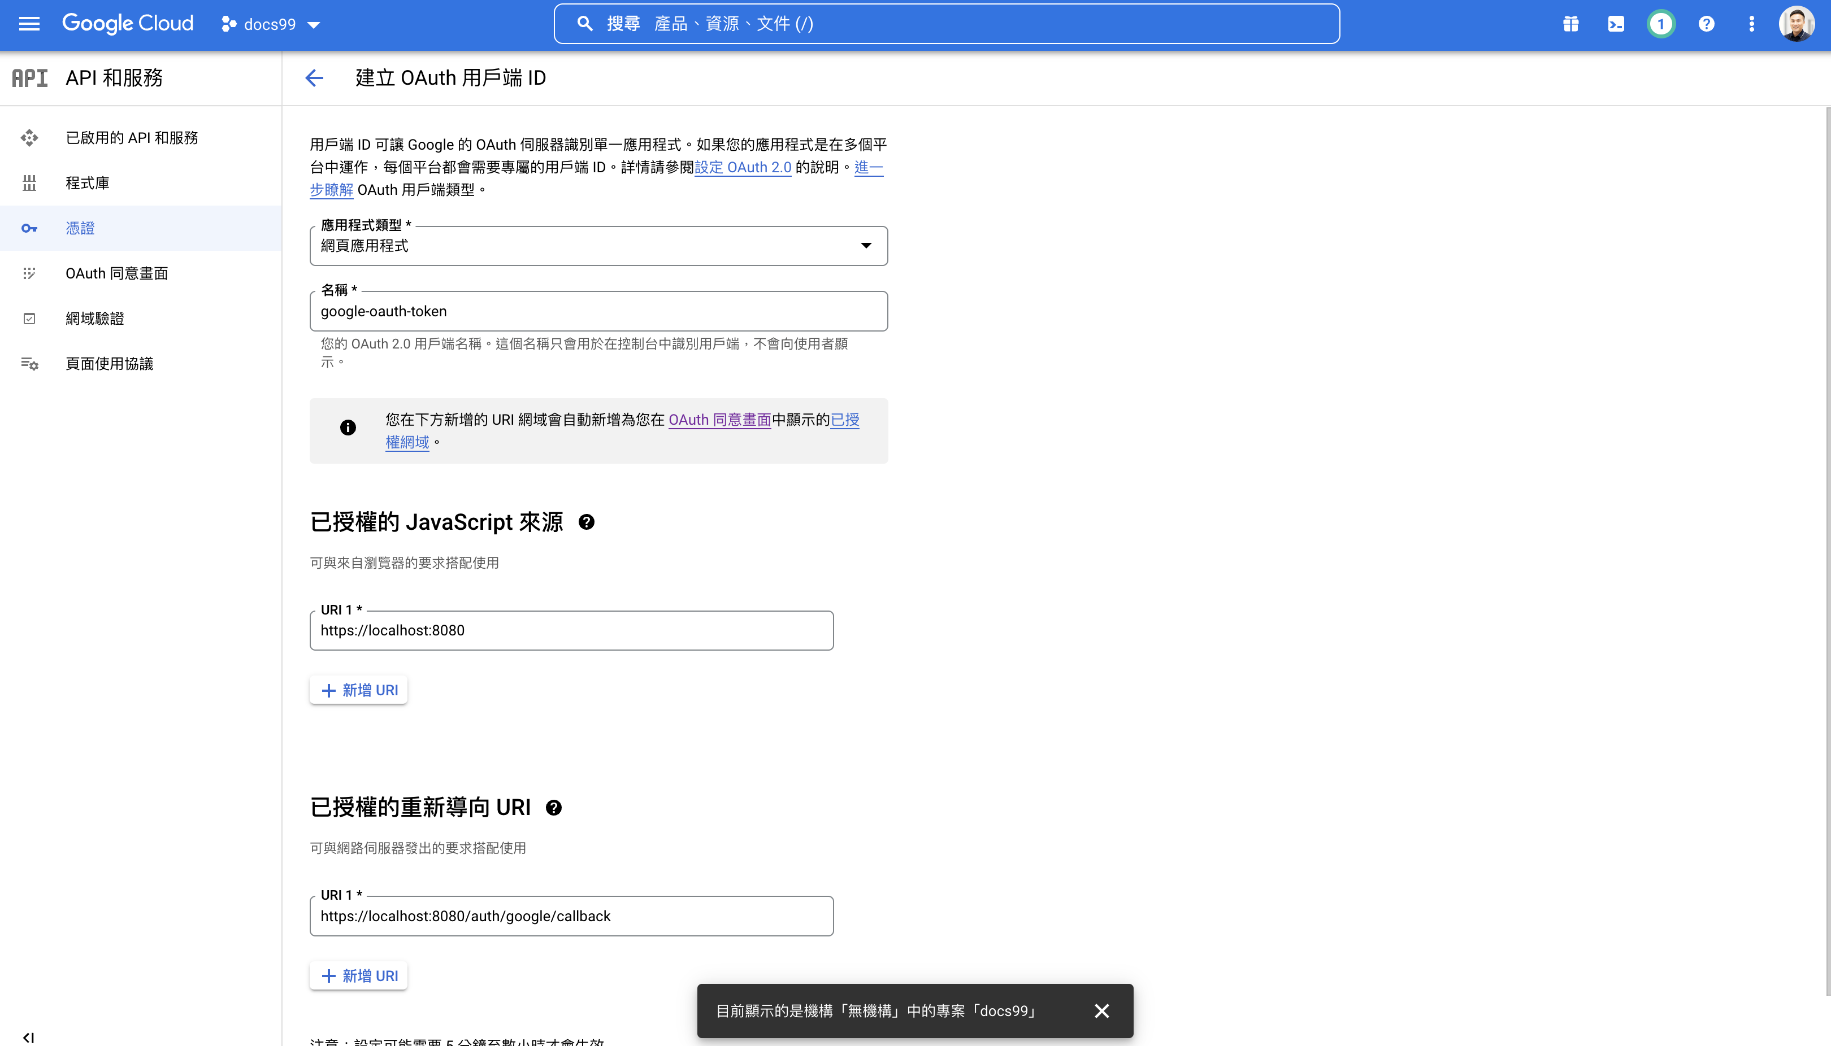
Task: Click the back arrow beside page title
Action: [314, 77]
